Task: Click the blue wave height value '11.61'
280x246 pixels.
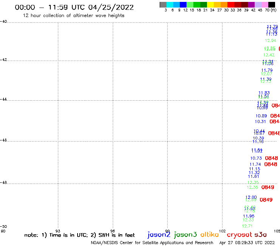Action: pyautogui.click(x=254, y=176)
